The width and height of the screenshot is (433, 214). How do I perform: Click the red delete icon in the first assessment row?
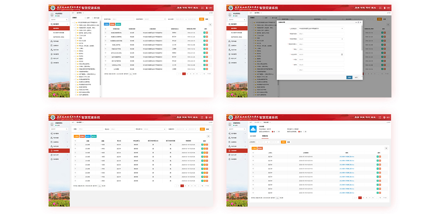click(207, 144)
